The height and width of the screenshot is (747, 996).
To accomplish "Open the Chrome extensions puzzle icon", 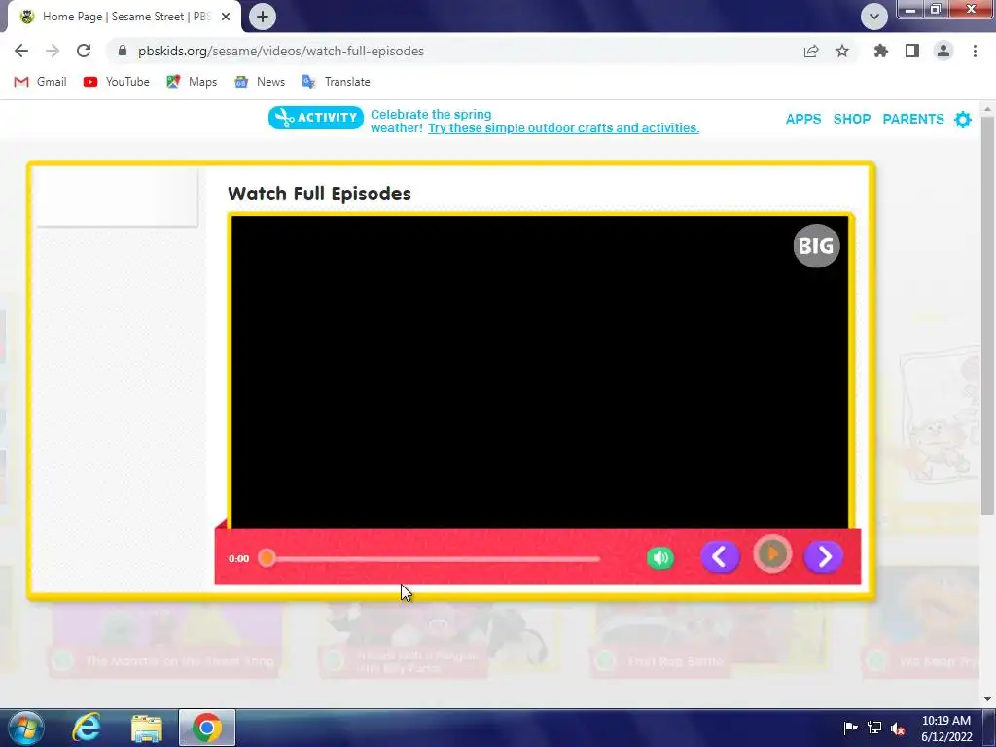I will click(x=881, y=51).
